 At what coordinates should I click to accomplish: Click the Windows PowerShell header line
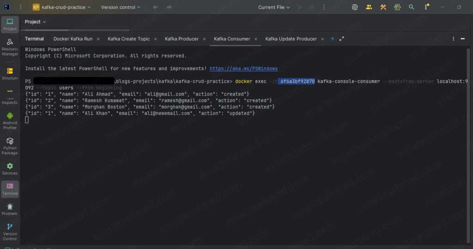(51, 49)
